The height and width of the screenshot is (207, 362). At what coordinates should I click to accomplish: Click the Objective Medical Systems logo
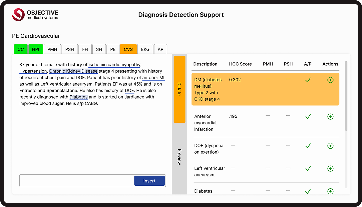click(35, 15)
